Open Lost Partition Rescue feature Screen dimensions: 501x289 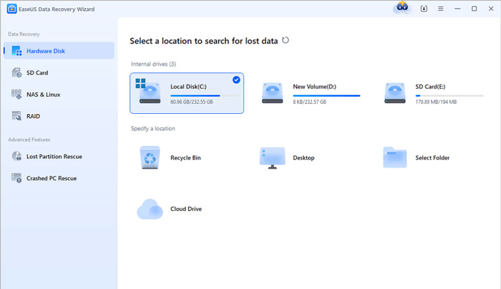click(x=54, y=156)
